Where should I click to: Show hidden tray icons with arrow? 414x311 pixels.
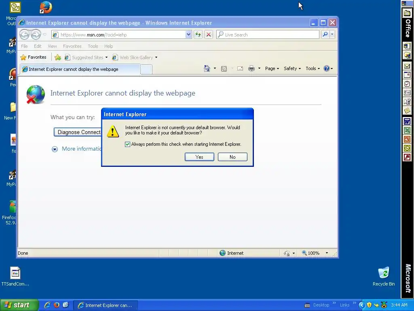[x=361, y=305]
